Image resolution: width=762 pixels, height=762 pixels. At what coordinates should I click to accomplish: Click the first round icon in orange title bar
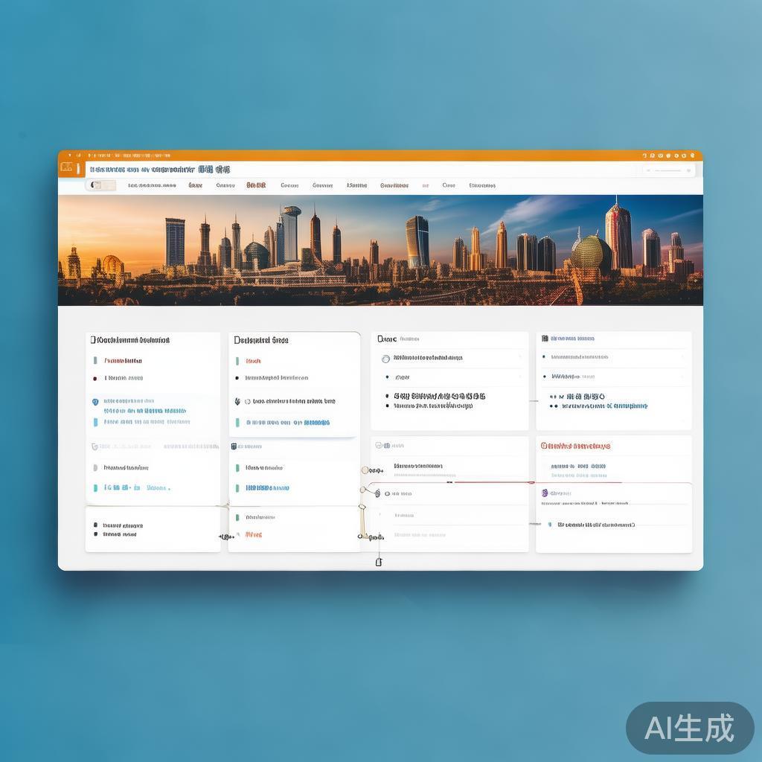[x=644, y=156]
